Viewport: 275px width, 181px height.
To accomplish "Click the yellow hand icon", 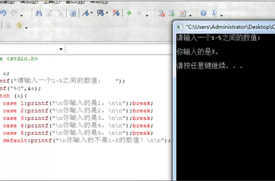I will point(19,25).
